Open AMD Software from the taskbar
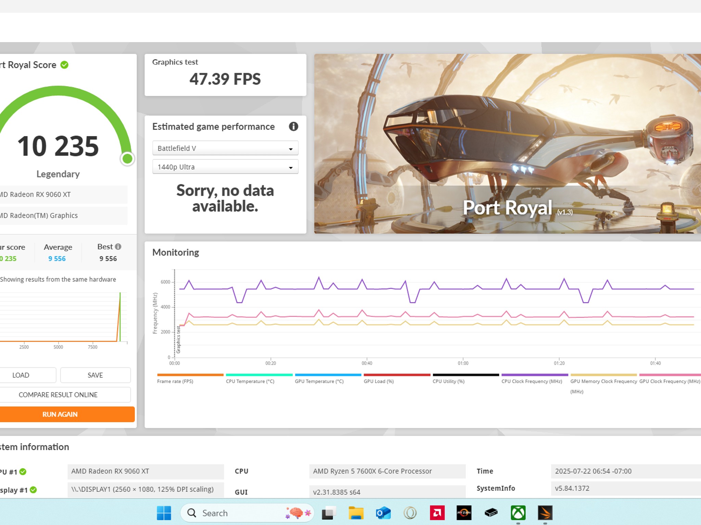This screenshot has height=525, width=701. [437, 513]
